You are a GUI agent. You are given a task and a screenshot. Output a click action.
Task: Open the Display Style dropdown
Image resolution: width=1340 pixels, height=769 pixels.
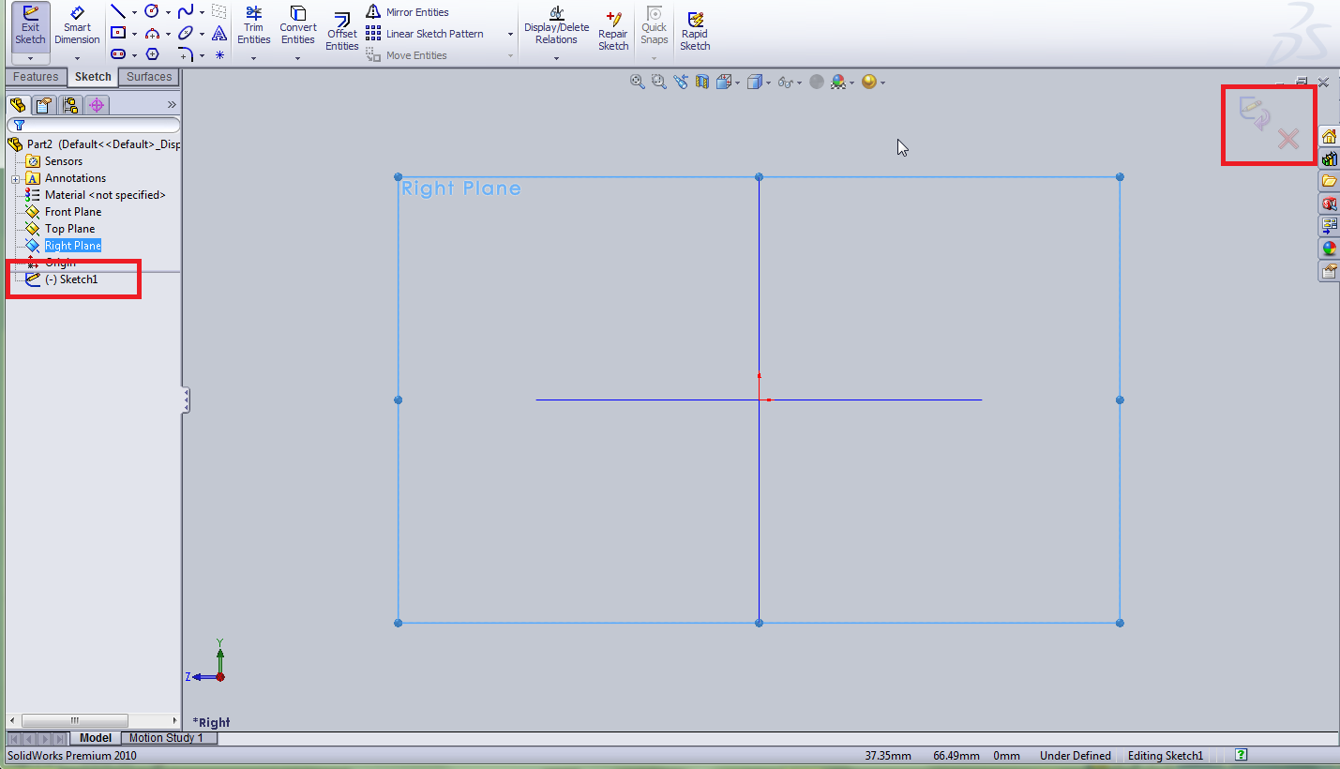(768, 82)
